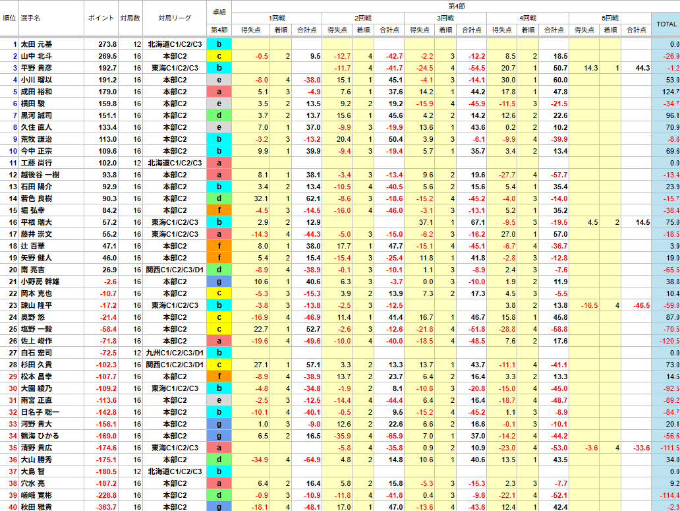Click the 5回戦 header cell
This screenshot has width=680, height=511.
click(610, 18)
